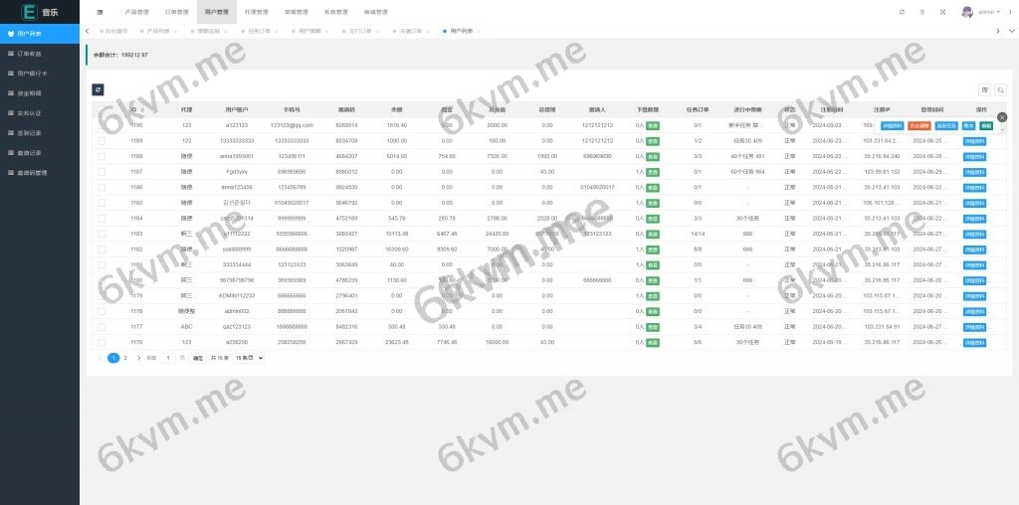Screen dimensions: 1019x505
Task: Click the table refresh icon button
Action: click(x=98, y=89)
